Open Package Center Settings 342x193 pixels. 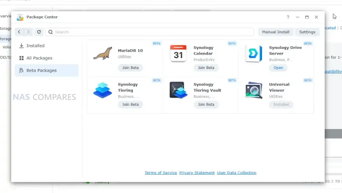pyautogui.click(x=307, y=32)
